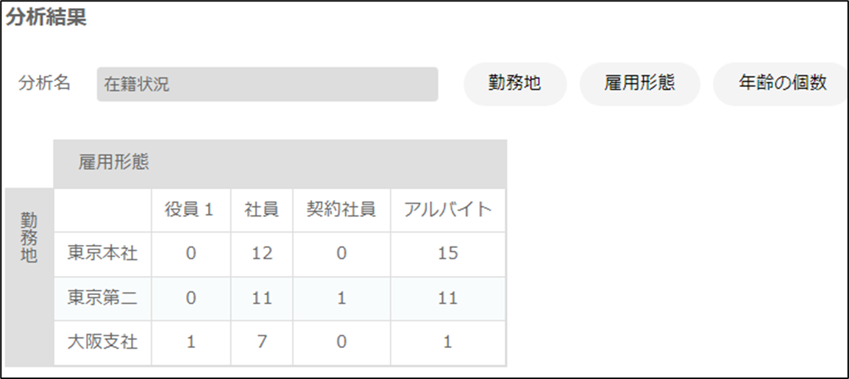Click the 東京本社 アルバイト cell showing 15
Viewport: 849px width, 379px height.
coord(448,255)
